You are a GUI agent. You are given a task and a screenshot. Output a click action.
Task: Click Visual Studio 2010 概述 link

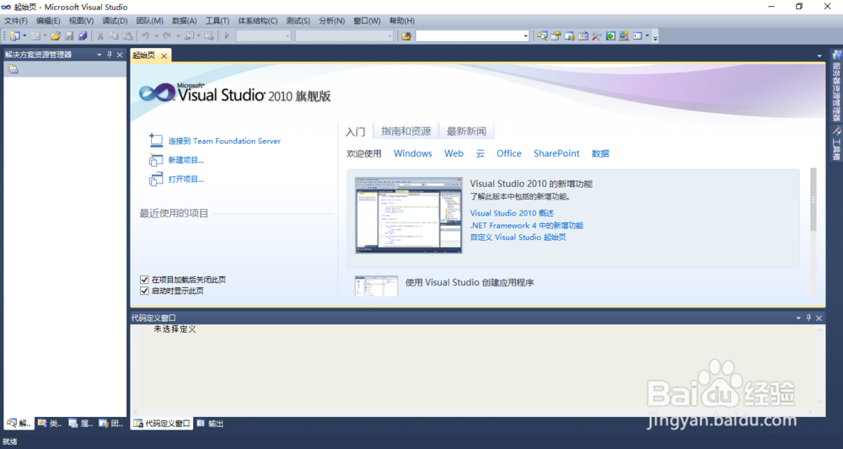(512, 213)
